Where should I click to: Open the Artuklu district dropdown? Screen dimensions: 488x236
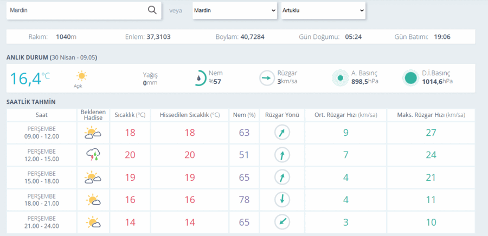tap(323, 10)
